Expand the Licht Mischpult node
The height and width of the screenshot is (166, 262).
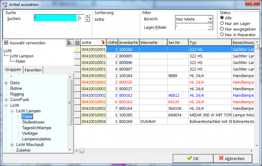[x=12, y=145]
